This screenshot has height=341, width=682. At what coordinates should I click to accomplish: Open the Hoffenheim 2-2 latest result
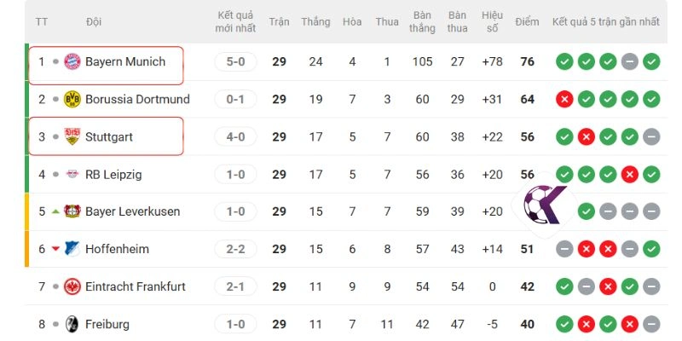[x=235, y=249]
